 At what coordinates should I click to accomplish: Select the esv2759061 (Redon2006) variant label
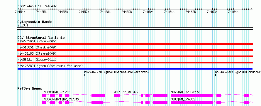tap(37, 41)
